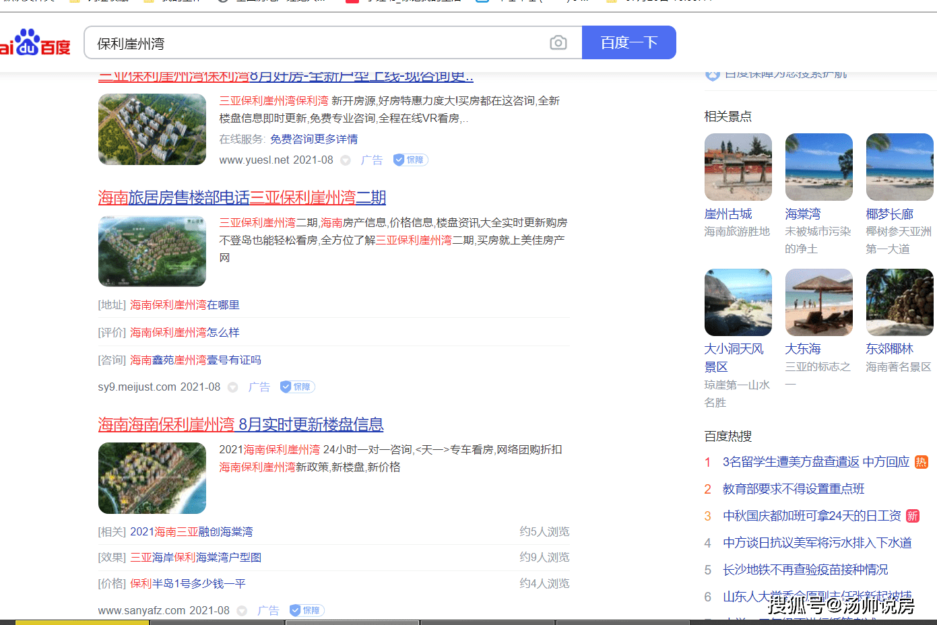Viewport: 937px width, 625px height.
Task: Open the dropdown arrow next to www.sanyafz.com 2021-08
Action: click(242, 611)
